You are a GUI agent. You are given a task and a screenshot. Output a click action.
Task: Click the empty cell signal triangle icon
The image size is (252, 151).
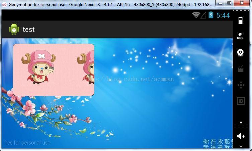203,15
